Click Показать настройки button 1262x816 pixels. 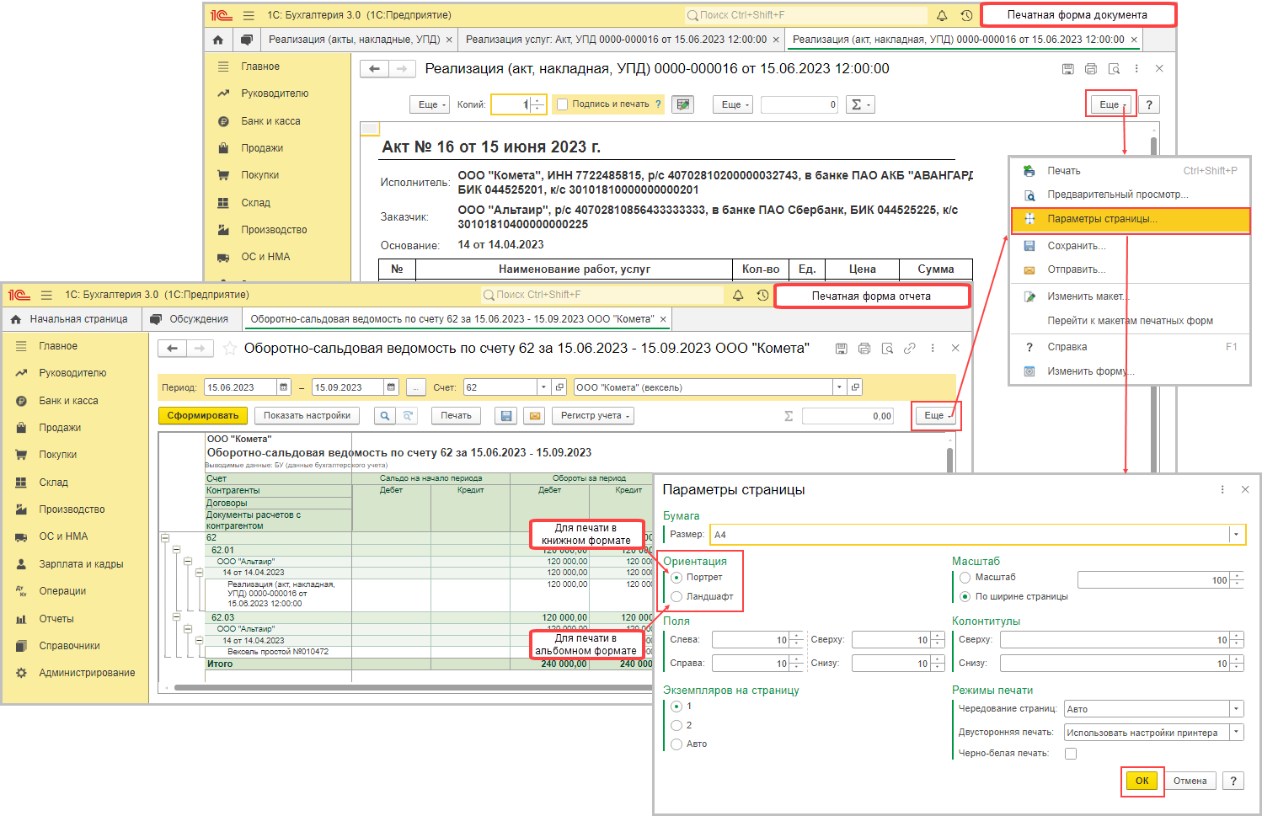point(307,416)
